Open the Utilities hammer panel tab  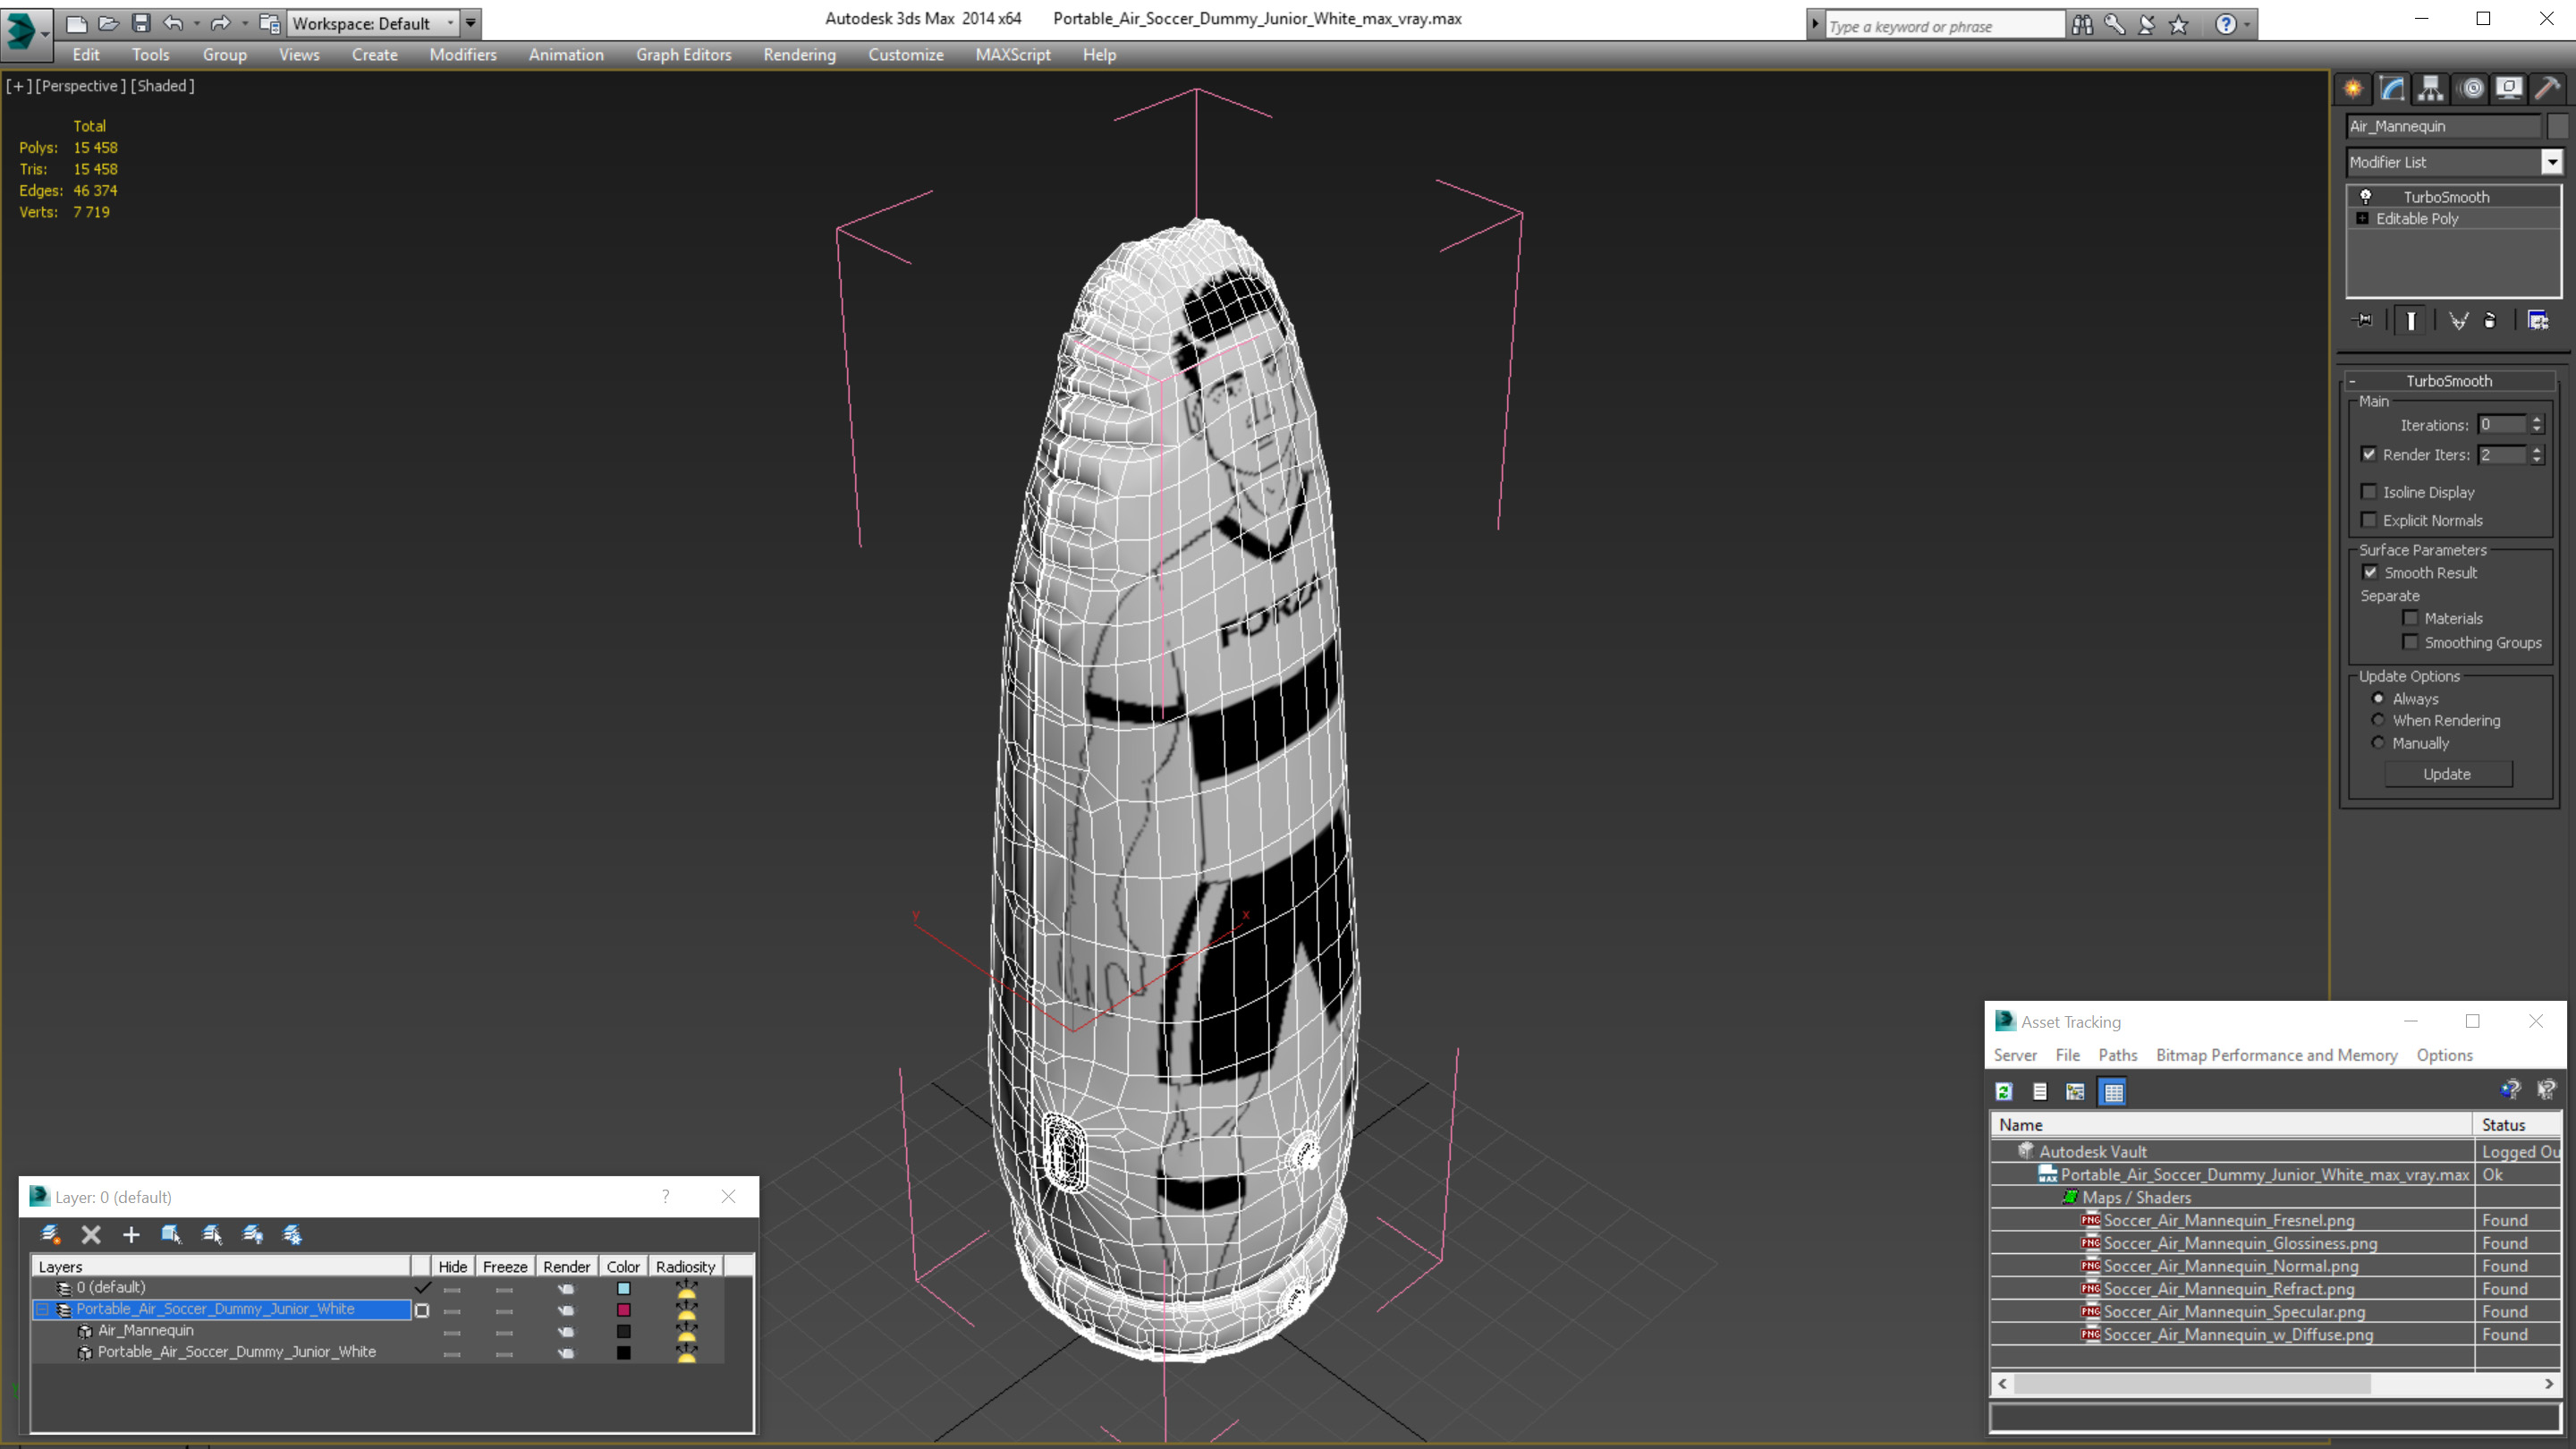(x=2548, y=88)
